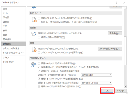Viewport: 128px width, 94px height.
Task: Click the help question mark icon
Action: [x=116, y=3]
